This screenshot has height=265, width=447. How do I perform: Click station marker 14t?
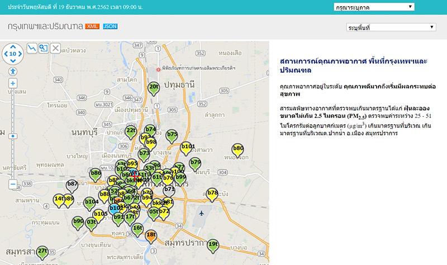coord(59,201)
